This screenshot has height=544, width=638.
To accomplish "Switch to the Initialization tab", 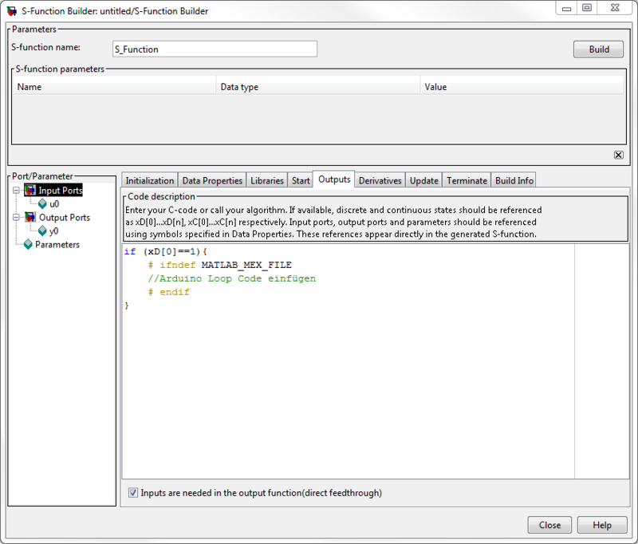I will 149,180.
